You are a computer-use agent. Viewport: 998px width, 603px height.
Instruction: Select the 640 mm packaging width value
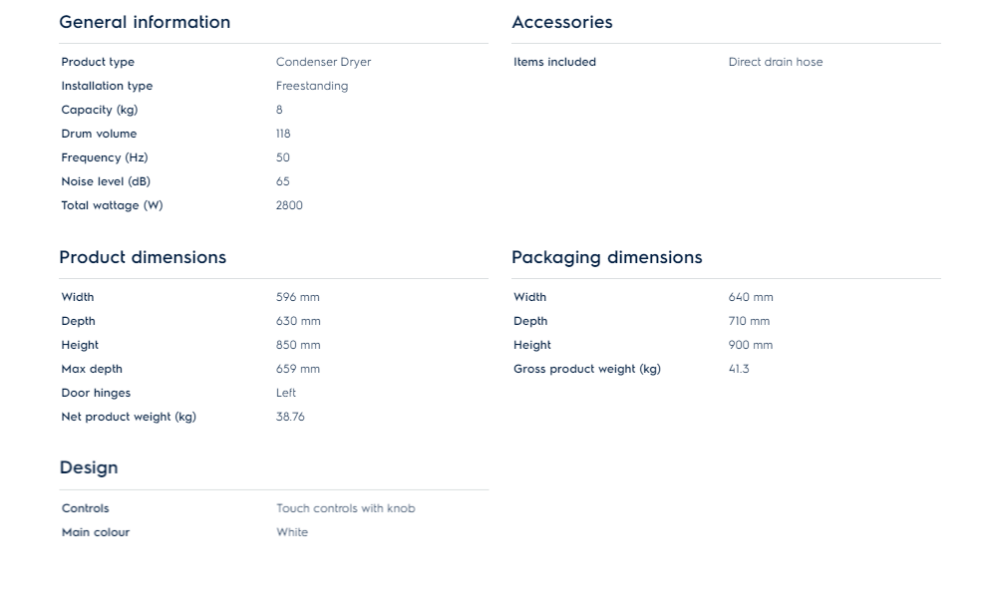click(x=751, y=297)
